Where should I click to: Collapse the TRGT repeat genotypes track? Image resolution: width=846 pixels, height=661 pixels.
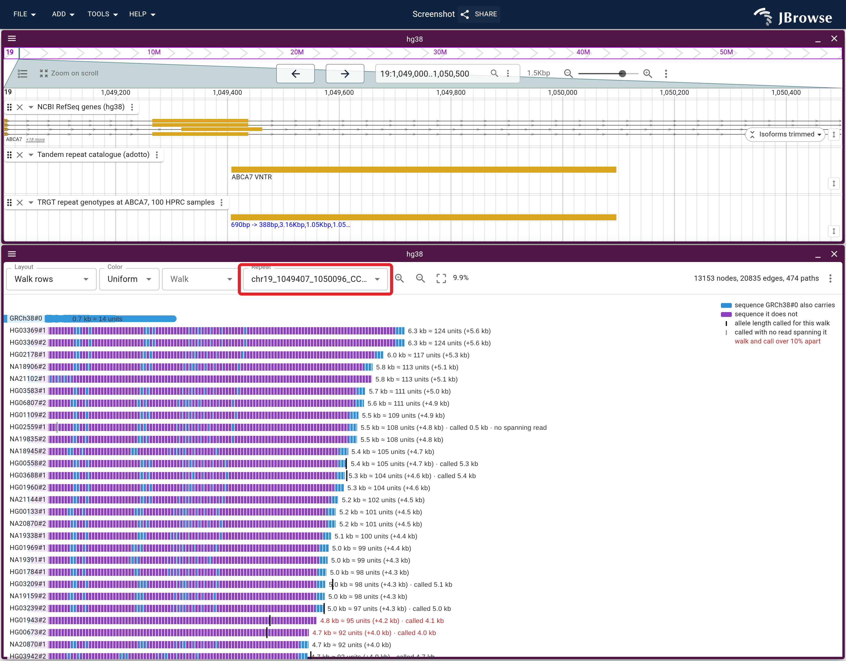[31, 203]
